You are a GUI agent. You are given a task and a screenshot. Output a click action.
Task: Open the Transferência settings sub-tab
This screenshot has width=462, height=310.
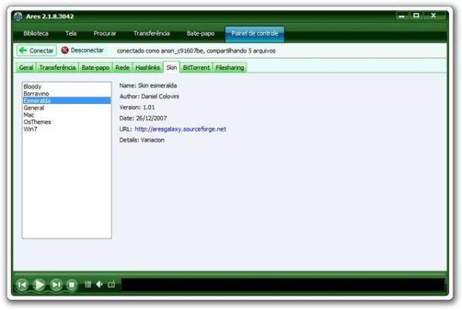pos(58,68)
